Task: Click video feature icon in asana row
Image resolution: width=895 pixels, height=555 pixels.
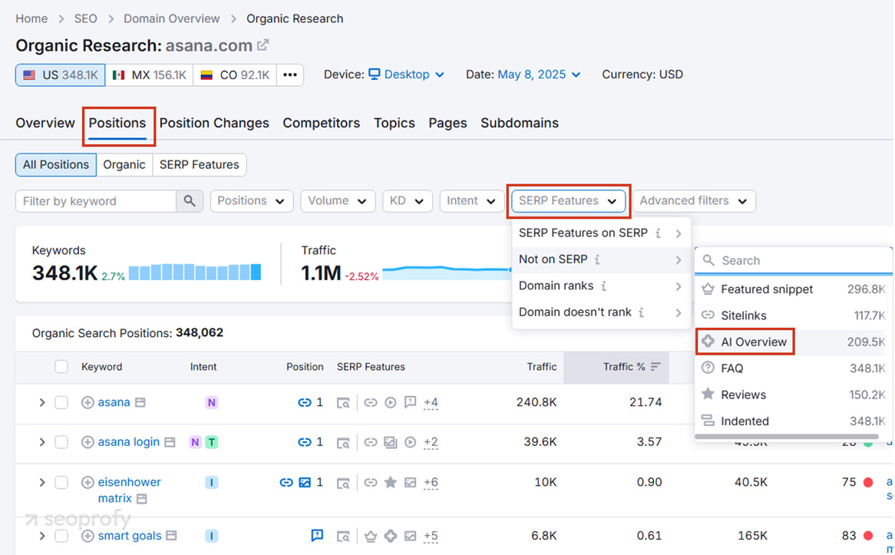Action: [391, 402]
